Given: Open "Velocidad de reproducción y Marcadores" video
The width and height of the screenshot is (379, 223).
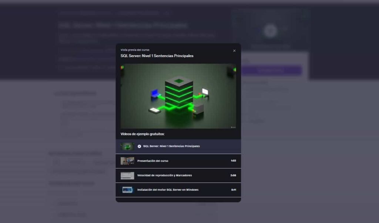Looking at the screenshot, I should pos(164,175).
